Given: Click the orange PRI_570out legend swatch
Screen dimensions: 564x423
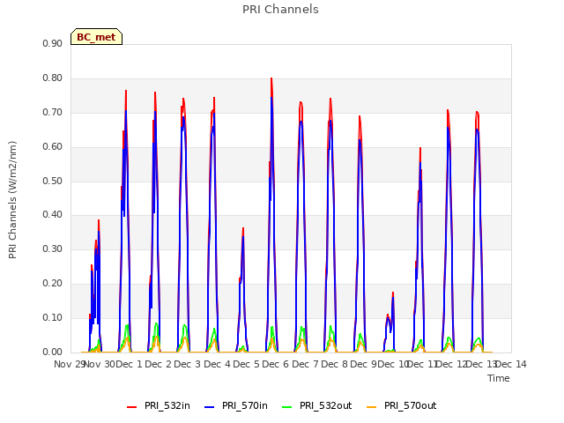Looking at the screenshot, I should pyautogui.click(x=371, y=407).
